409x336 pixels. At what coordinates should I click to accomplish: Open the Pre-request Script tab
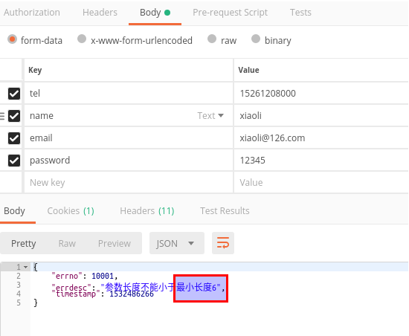tap(230, 13)
